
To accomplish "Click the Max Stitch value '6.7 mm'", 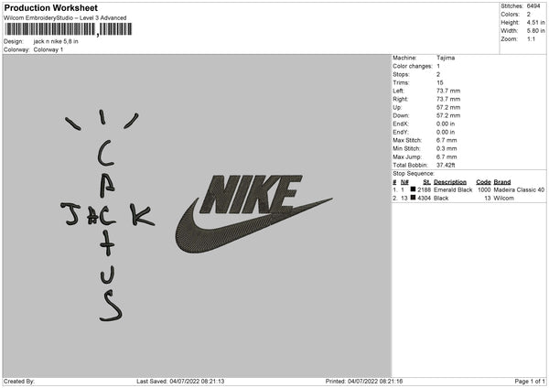I will tap(447, 140).
